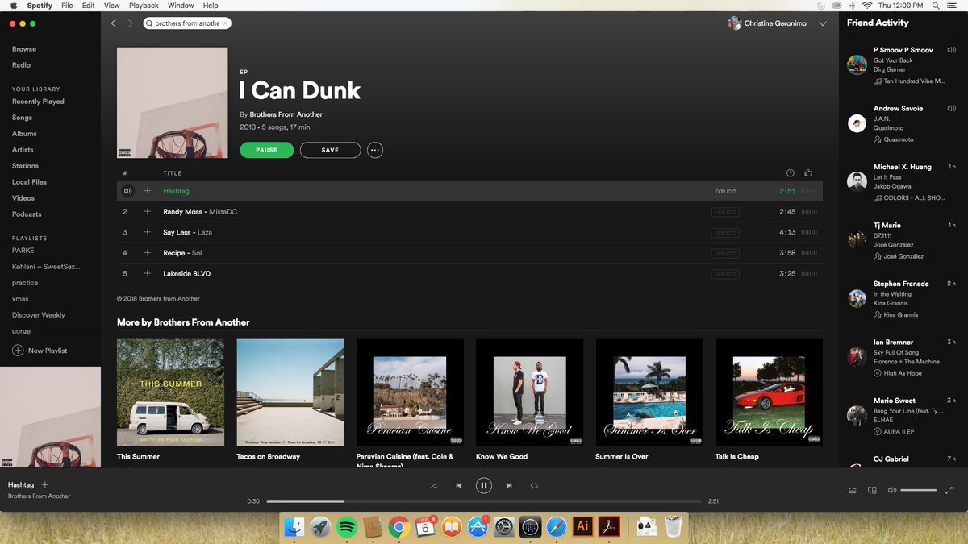The image size is (968, 544).
Task: Open the user menu chevron beside Christine Geronimo
Action: click(x=823, y=23)
